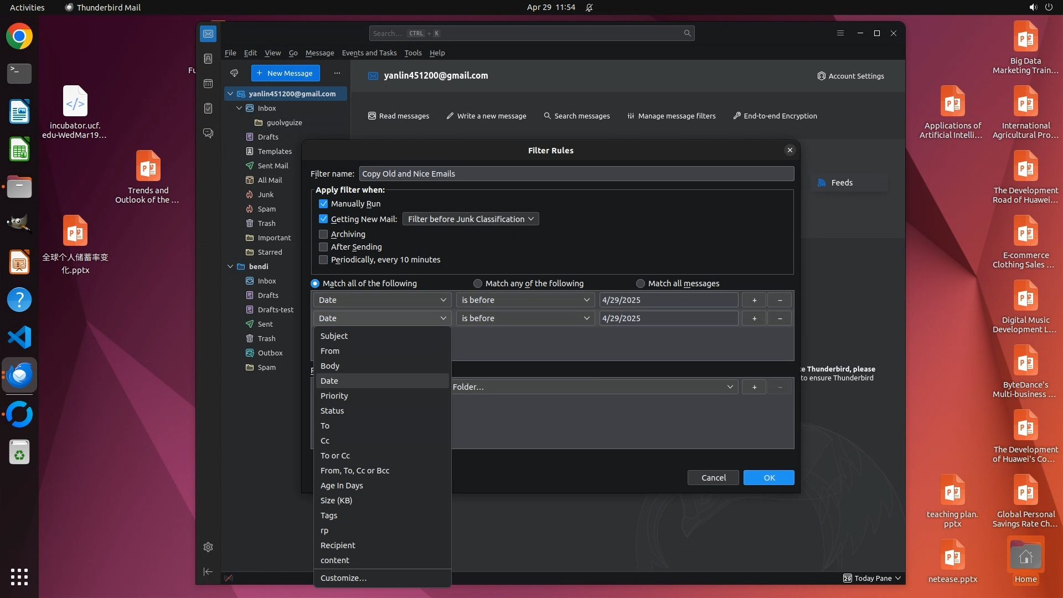Enable the Archiving checkbox
This screenshot has height=598, width=1063.
pos(323,234)
